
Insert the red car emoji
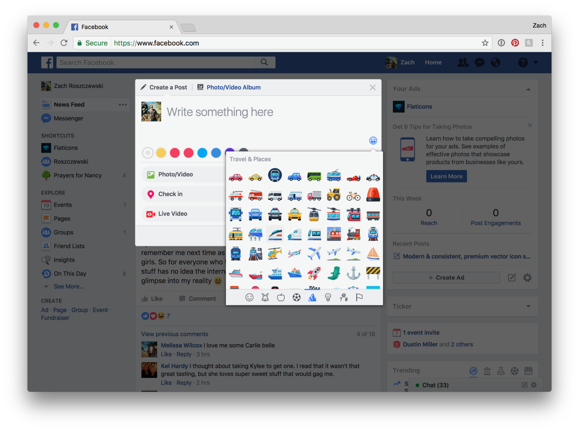pyautogui.click(x=235, y=177)
